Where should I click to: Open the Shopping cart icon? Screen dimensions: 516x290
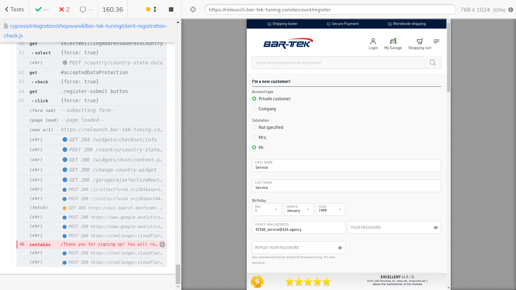[x=420, y=41]
